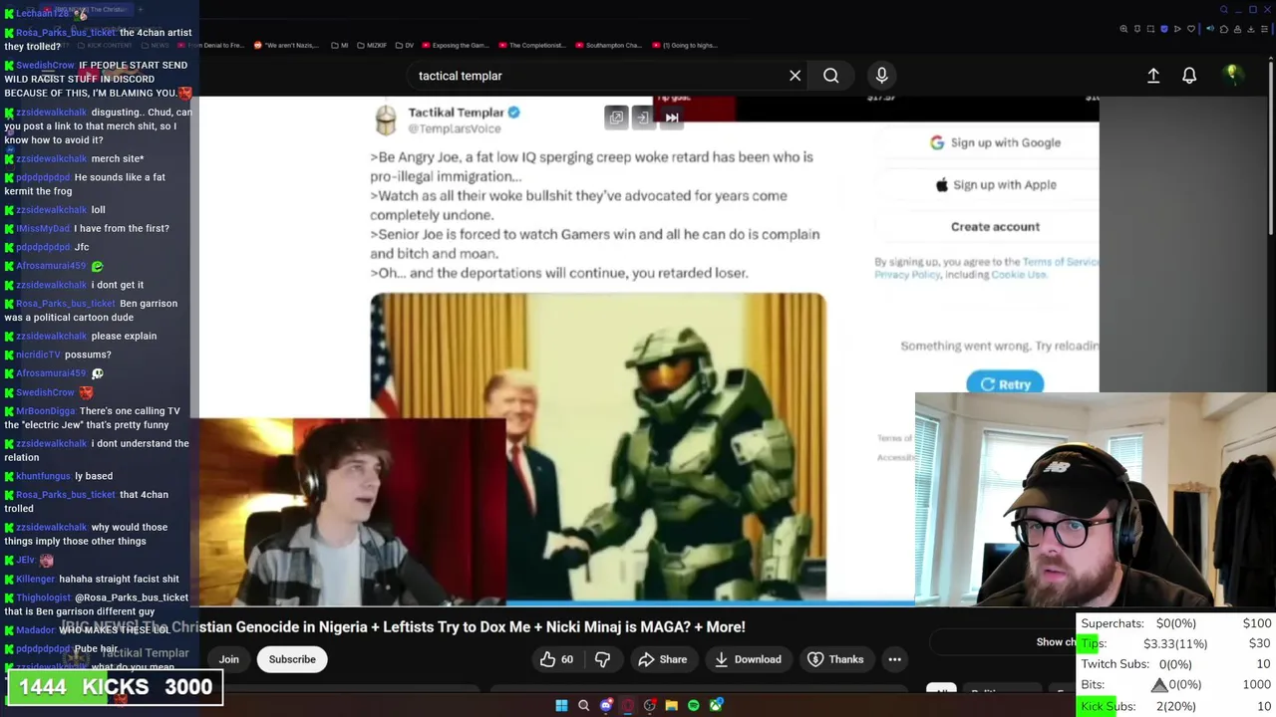This screenshot has width=1276, height=717.
Task: Click Sign up with Google
Action: [x=995, y=142]
